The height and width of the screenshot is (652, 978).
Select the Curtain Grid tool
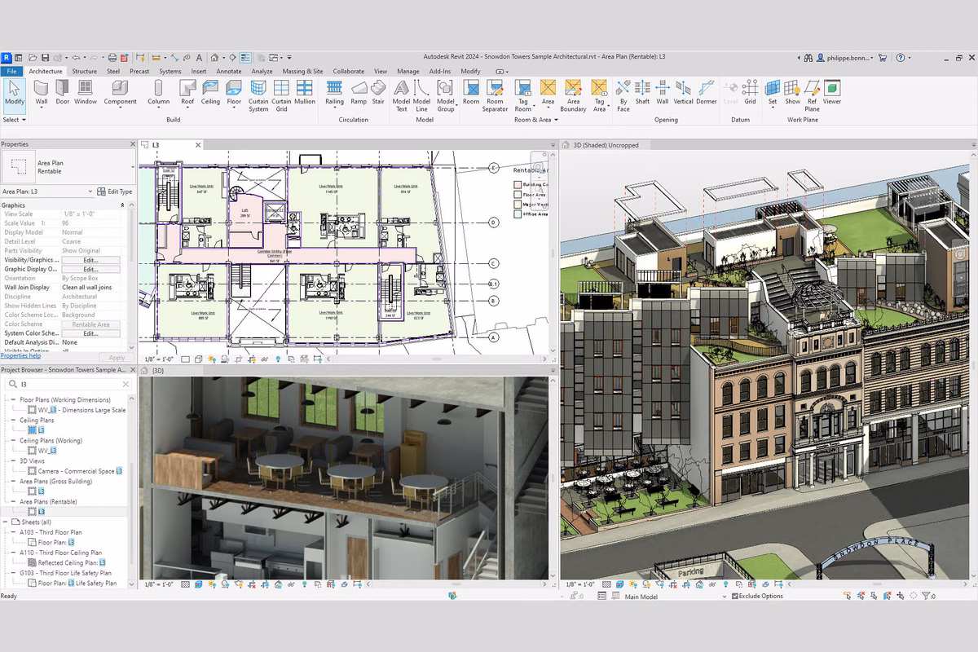281,95
